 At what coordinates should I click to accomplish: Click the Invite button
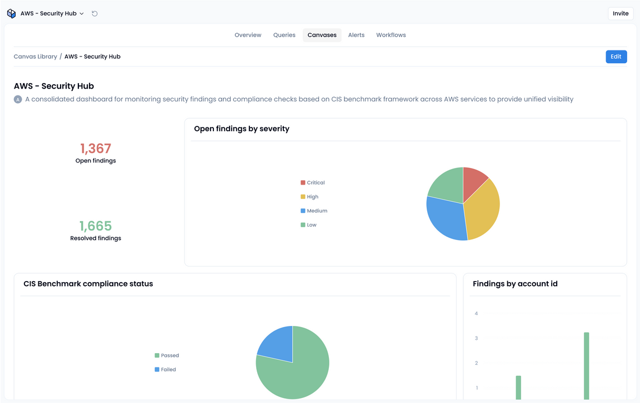coord(621,13)
